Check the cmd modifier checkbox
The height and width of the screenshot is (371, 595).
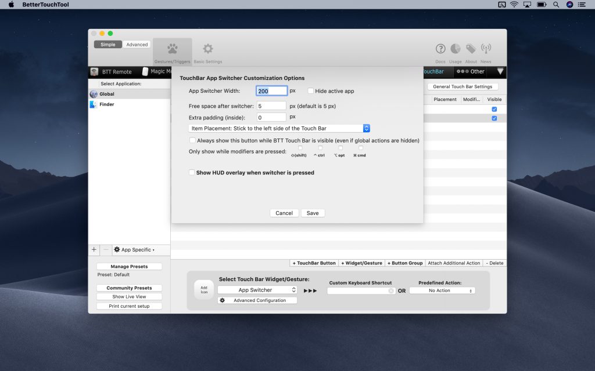coord(361,148)
